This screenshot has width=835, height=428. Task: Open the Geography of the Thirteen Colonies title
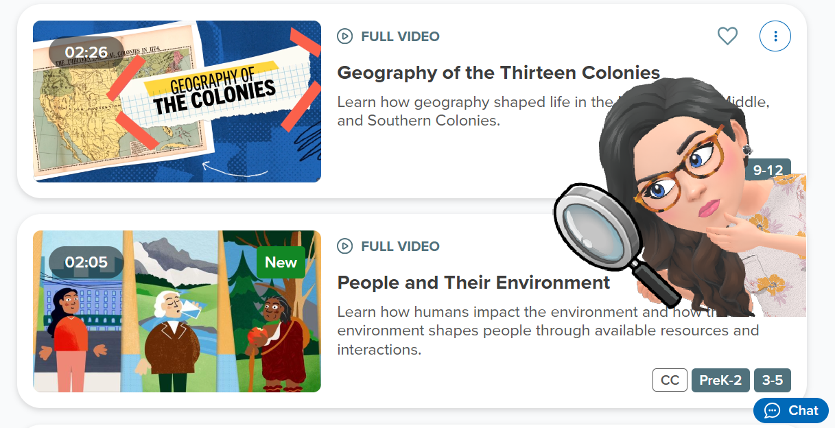pyautogui.click(x=498, y=73)
